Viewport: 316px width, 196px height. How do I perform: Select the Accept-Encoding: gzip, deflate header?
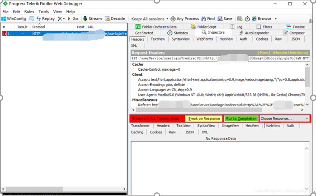tap(161, 85)
